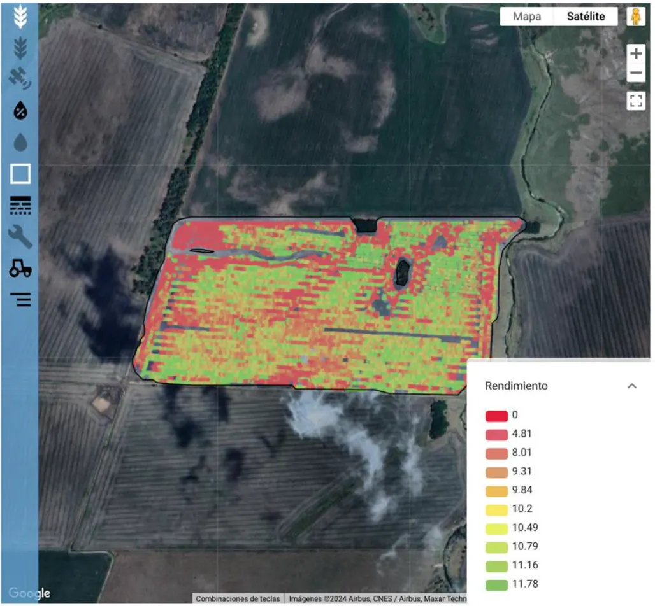The height and width of the screenshot is (606, 655).
Task: Collapse the Rendimiento legend
Action: (x=631, y=386)
